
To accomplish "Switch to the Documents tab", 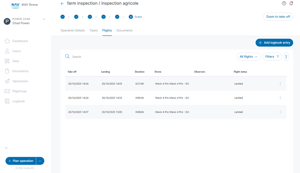I will [x=124, y=30].
